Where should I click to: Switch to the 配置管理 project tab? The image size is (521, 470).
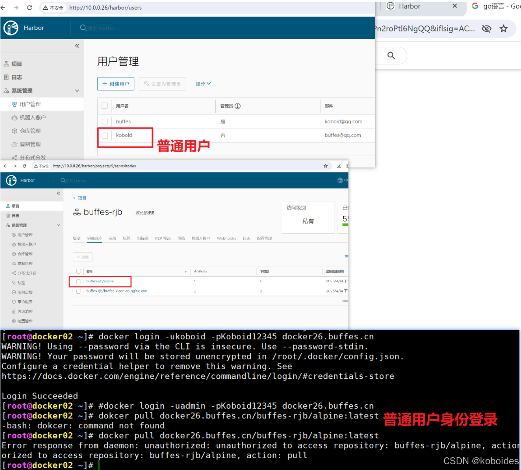click(264, 239)
